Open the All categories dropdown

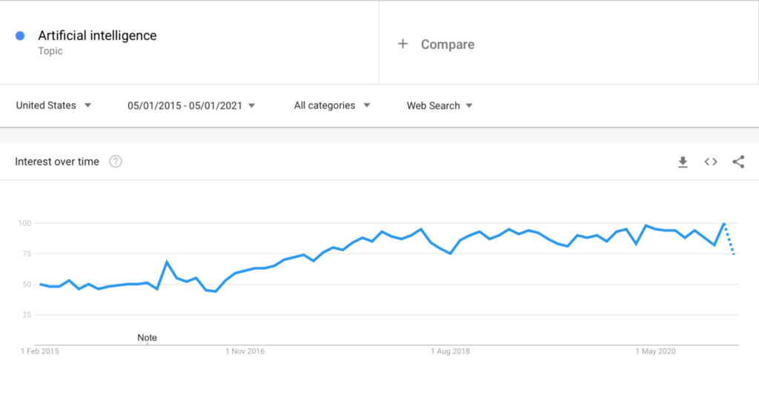(x=332, y=105)
